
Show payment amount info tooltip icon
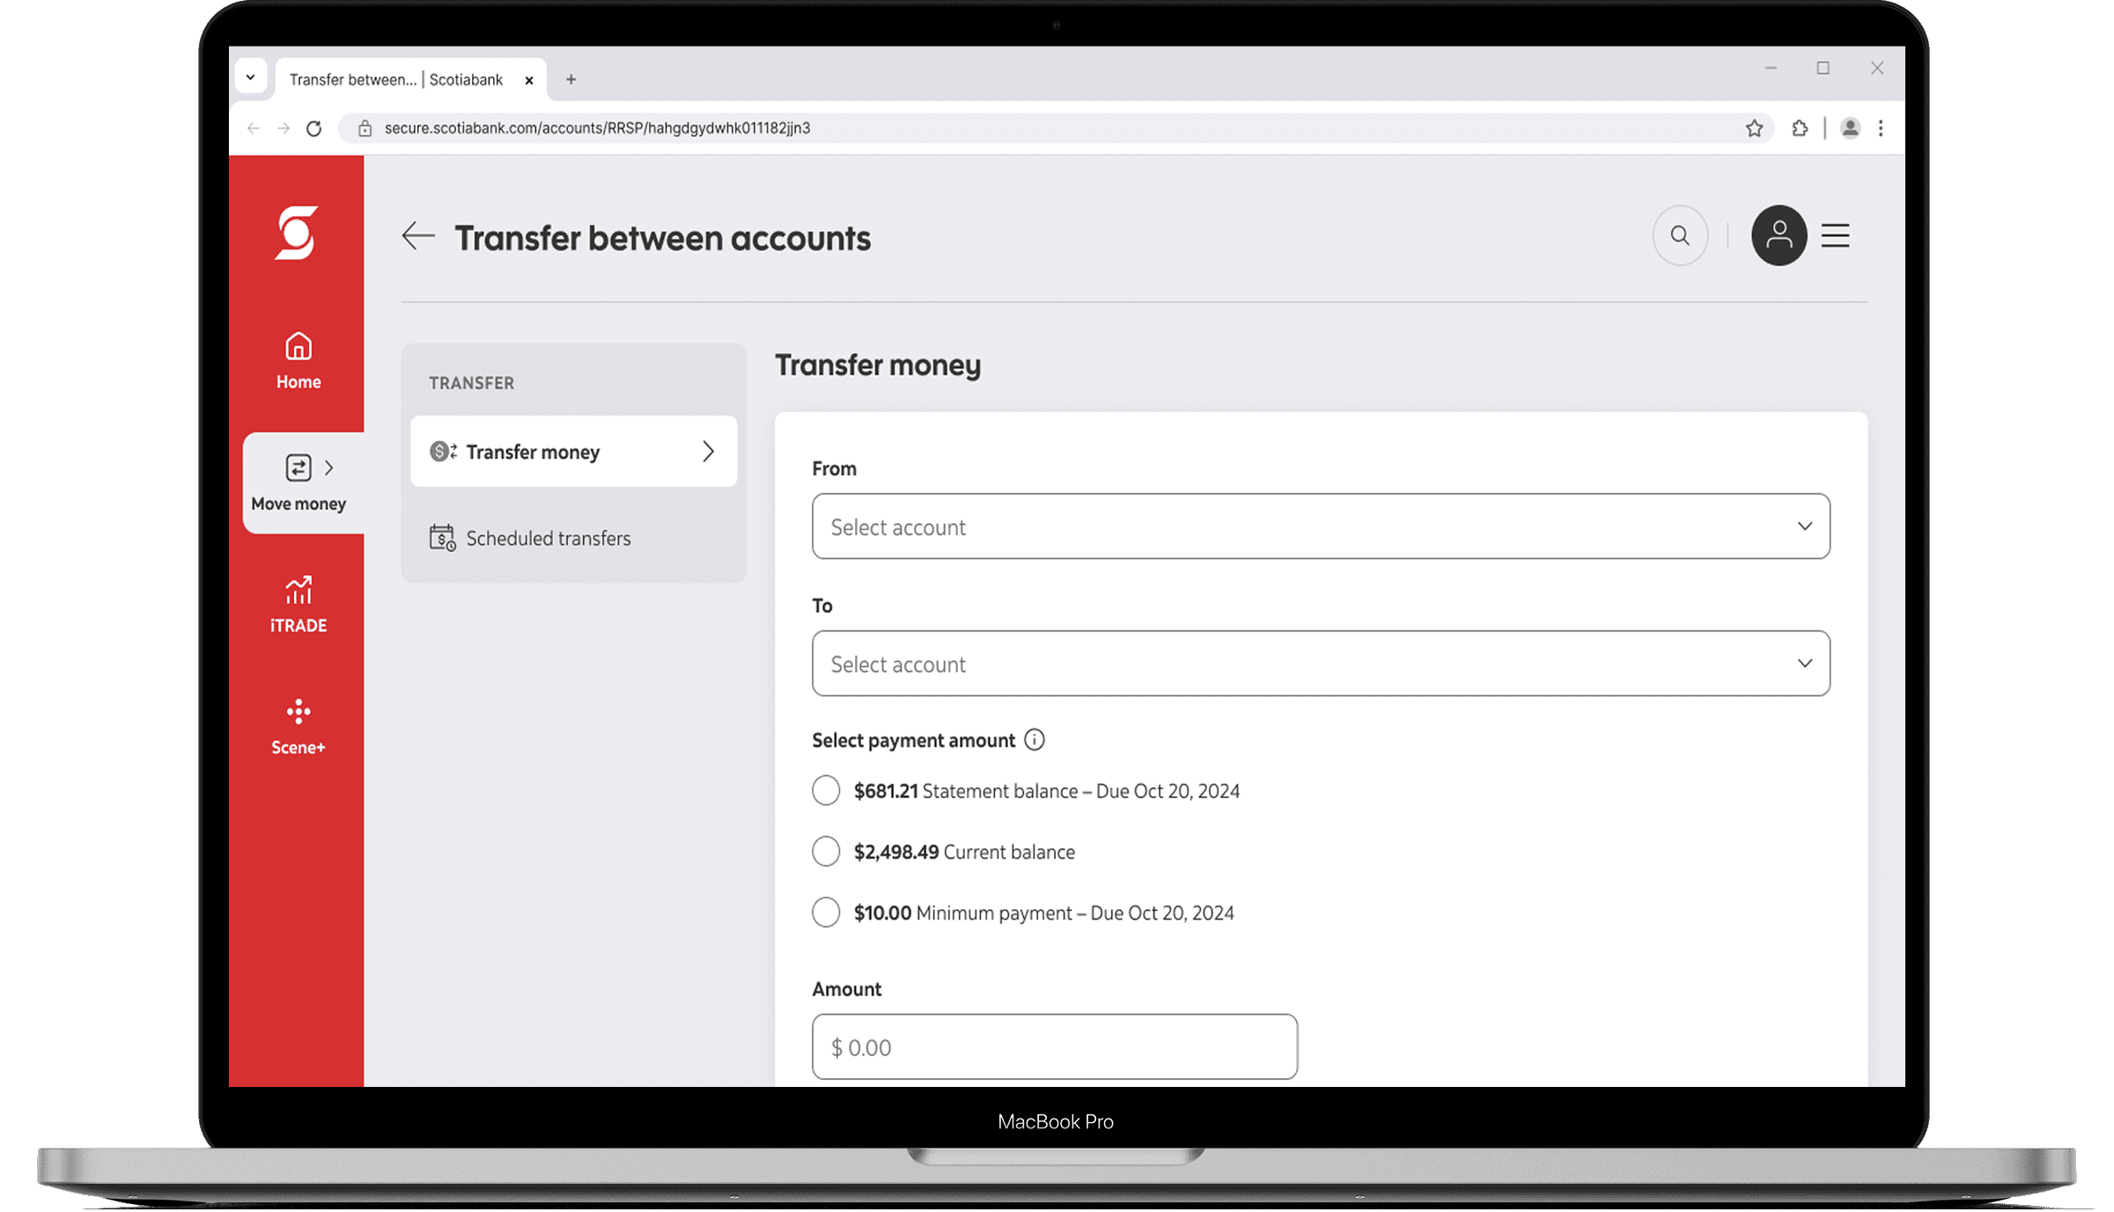[1035, 740]
